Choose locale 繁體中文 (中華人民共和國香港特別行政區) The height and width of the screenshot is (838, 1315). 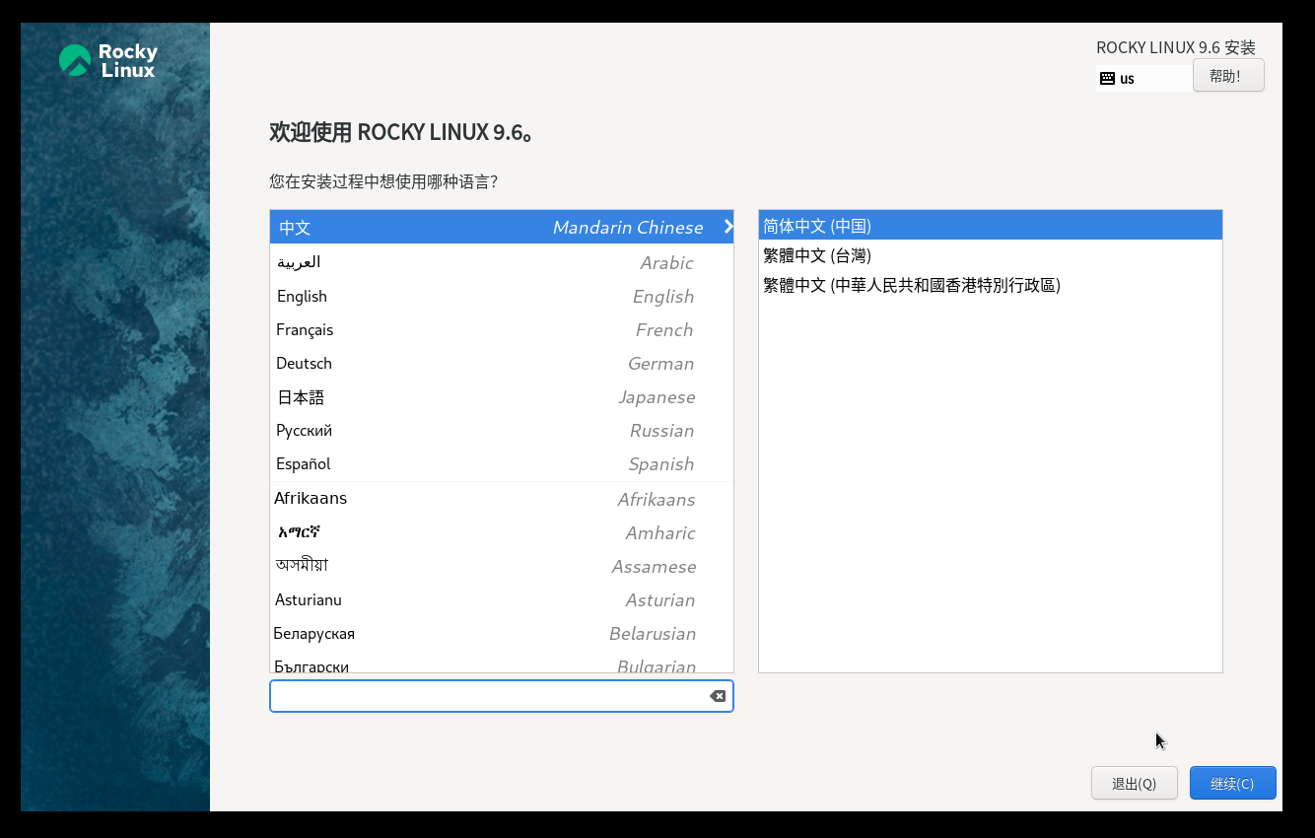click(991, 285)
